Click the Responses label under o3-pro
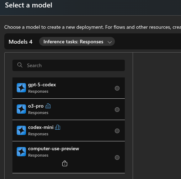Image resolution: width=181 pixels, height=179 pixels. click(x=38, y=113)
